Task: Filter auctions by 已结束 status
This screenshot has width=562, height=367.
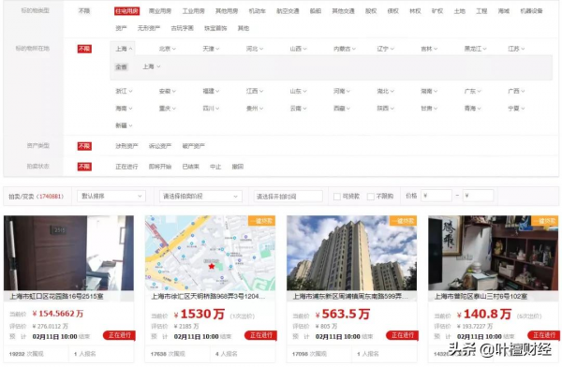Action: point(190,167)
